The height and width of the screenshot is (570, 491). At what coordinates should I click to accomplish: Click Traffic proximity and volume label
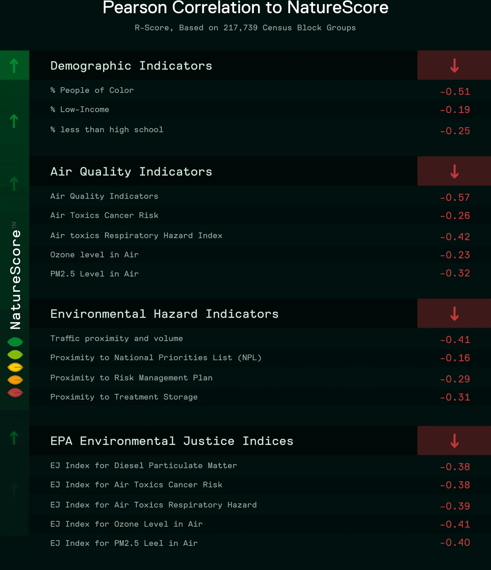tap(116, 338)
